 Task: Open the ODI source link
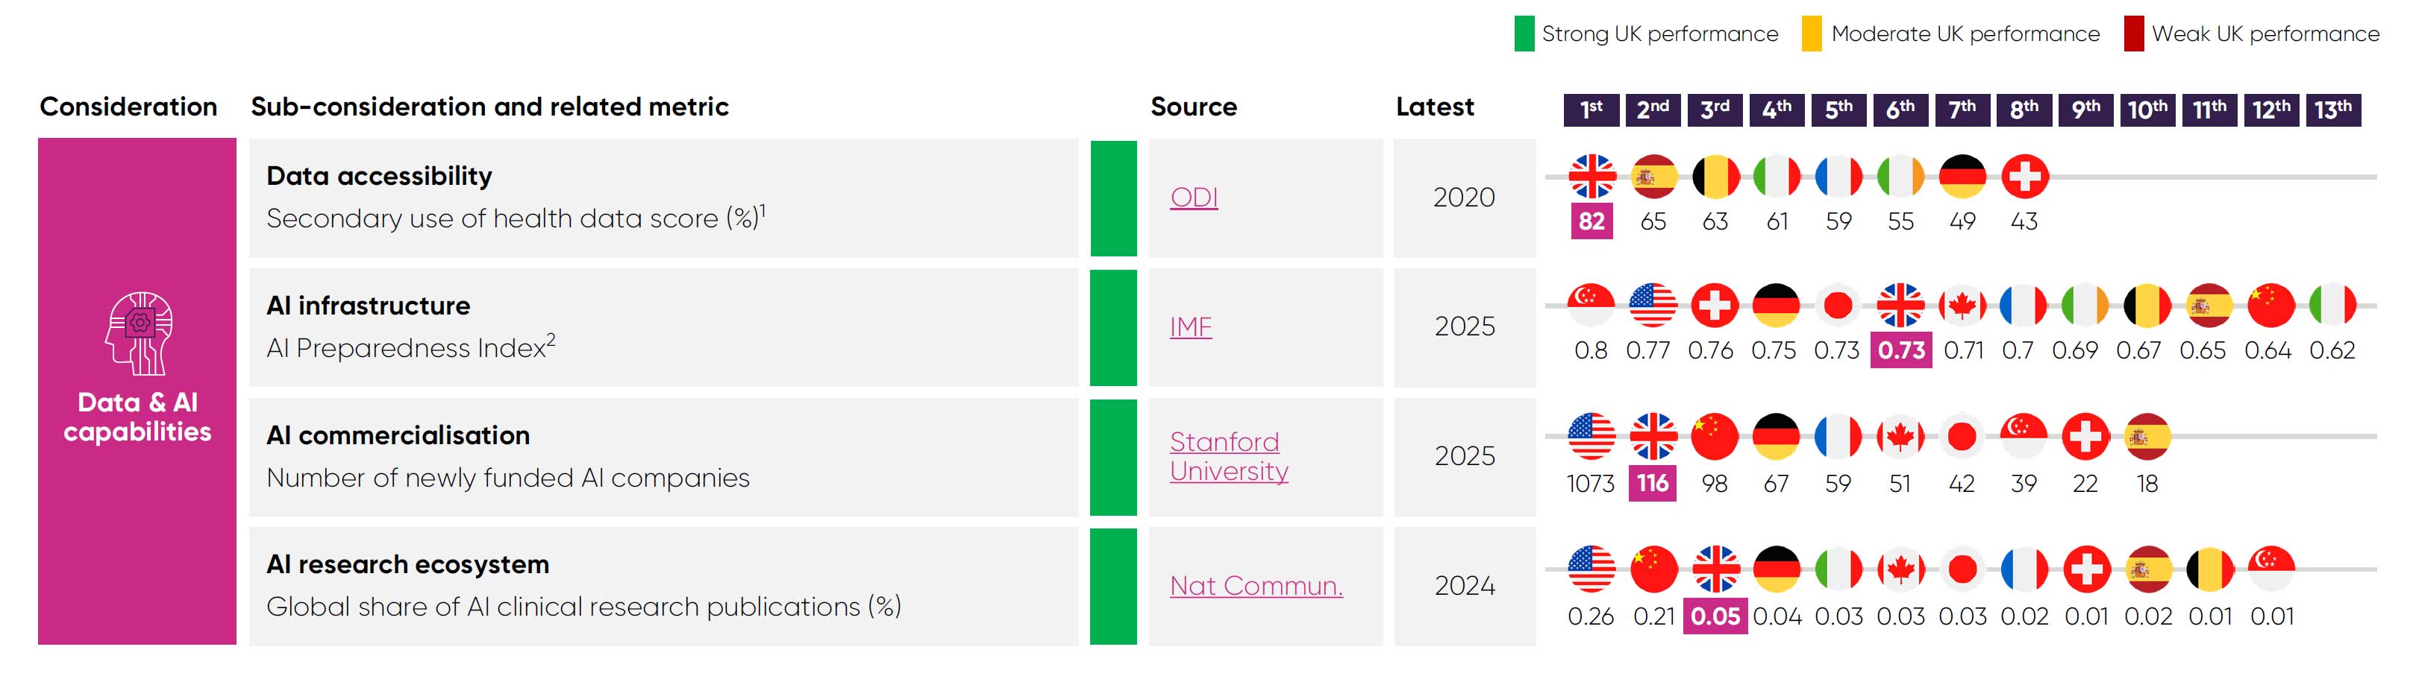1193,198
